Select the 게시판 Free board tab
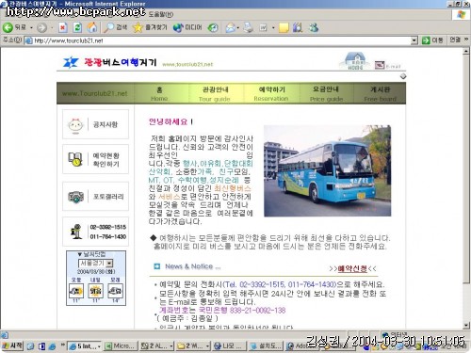The image size is (471, 353). 381,93
